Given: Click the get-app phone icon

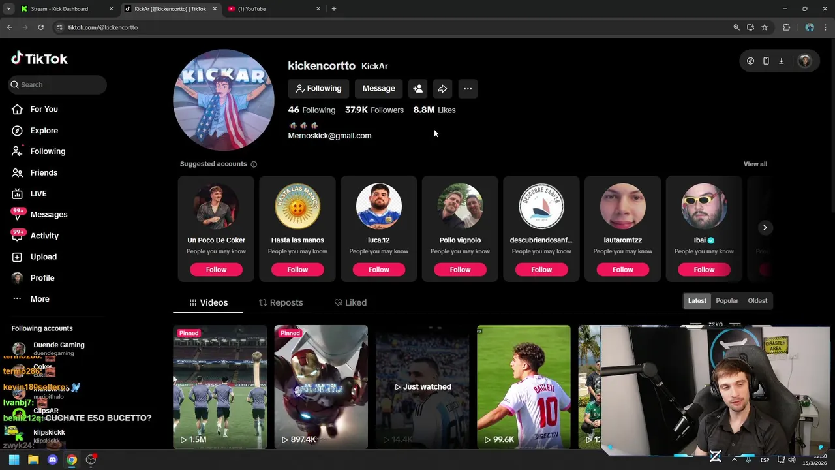Looking at the screenshot, I should (x=766, y=61).
